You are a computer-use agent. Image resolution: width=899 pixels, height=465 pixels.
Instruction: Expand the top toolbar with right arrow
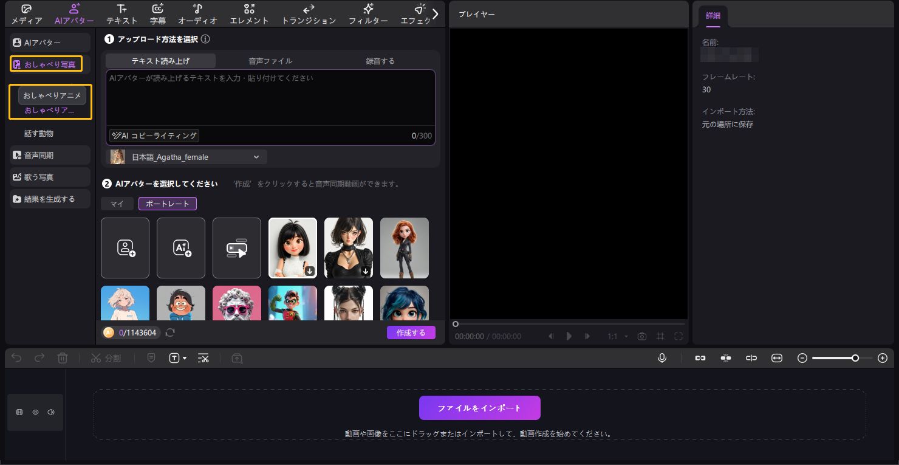[435, 14]
